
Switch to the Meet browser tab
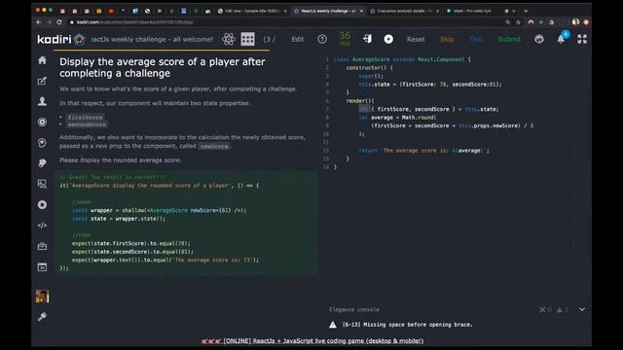(473, 11)
